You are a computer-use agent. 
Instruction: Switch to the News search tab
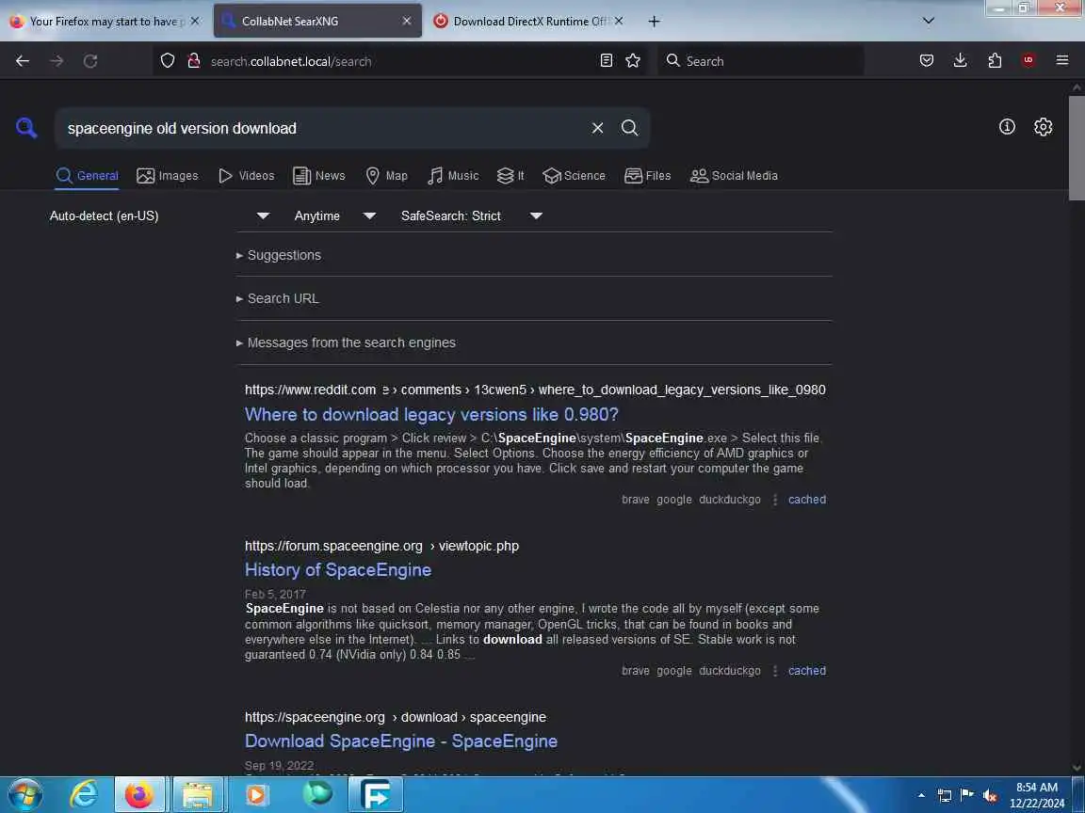pos(319,176)
